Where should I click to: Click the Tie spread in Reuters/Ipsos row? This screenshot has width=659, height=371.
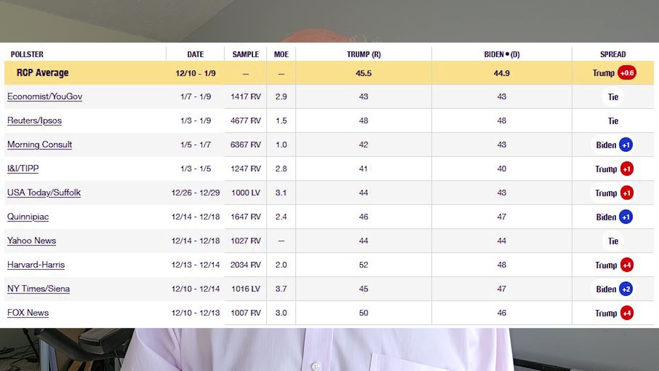613,121
